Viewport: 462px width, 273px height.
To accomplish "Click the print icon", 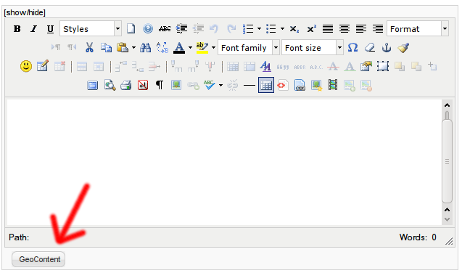I will click(x=125, y=85).
